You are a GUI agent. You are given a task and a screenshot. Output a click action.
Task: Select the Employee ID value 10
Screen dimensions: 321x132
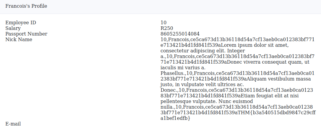point(163,22)
